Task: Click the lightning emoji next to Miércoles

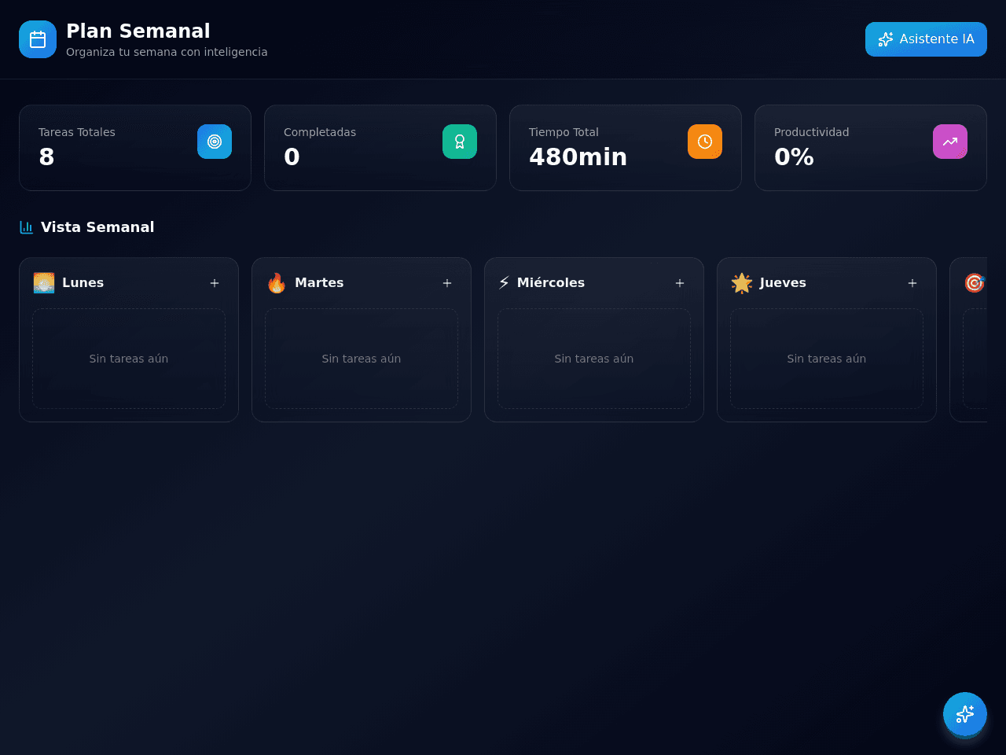Action: [504, 283]
